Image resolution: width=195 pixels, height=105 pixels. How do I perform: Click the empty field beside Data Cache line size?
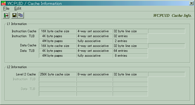pyautogui.click(x=166, y=46)
